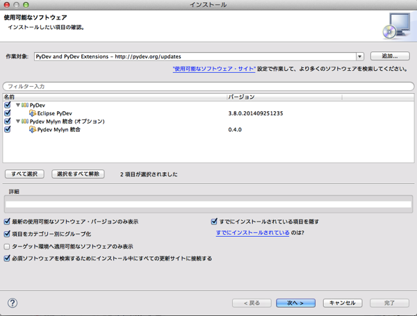Collapse the Pydev Mylyn 統合 (オプション) triangle
This screenshot has height=316, width=417.
click(x=18, y=122)
